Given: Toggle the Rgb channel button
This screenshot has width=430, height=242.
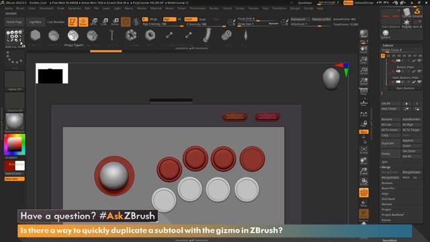Looking at the screenshot, I should point(169,19).
